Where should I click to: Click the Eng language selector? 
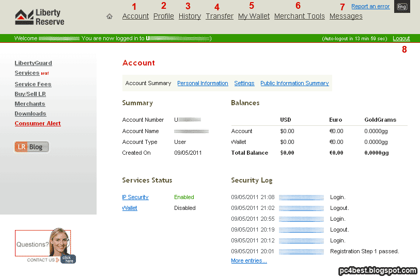pyautogui.click(x=402, y=7)
